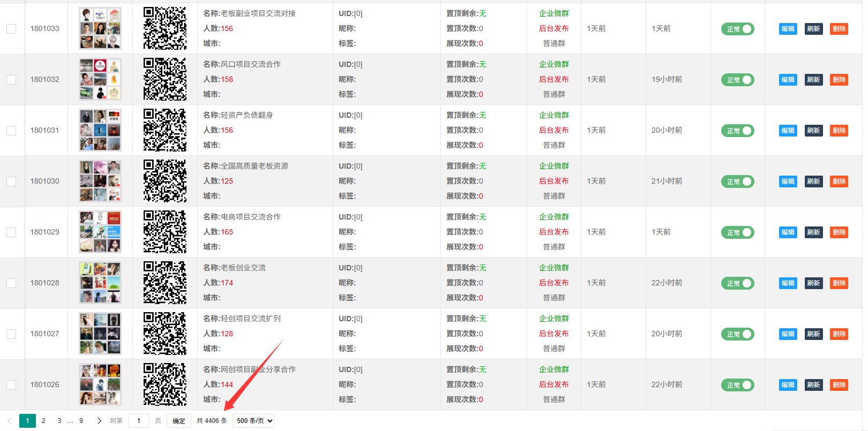Click the previous page arrow
The height and width of the screenshot is (431, 868).
tap(9, 421)
